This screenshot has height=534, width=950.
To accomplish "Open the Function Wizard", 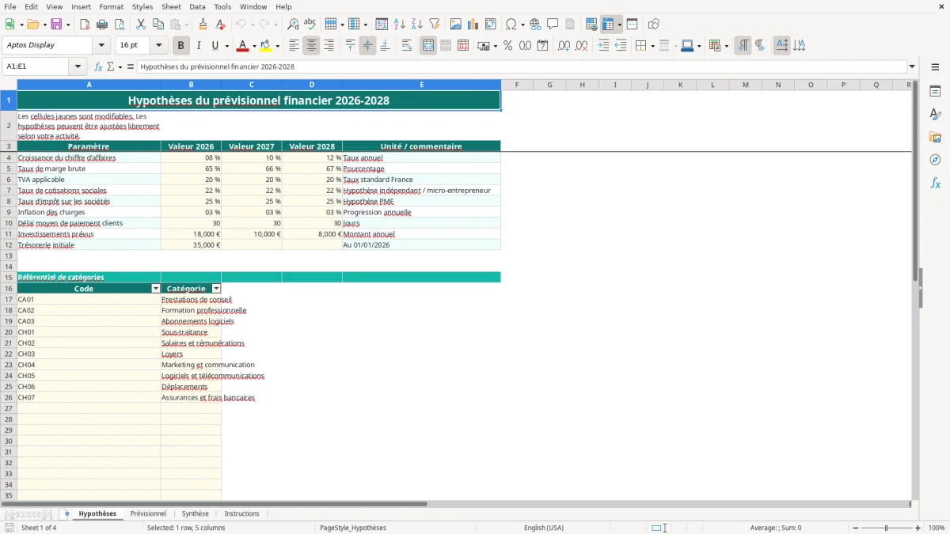I will point(99,66).
